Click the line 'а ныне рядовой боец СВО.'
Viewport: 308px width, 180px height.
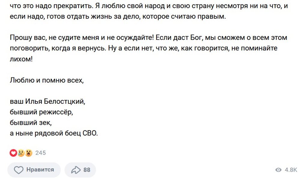coord(54,133)
